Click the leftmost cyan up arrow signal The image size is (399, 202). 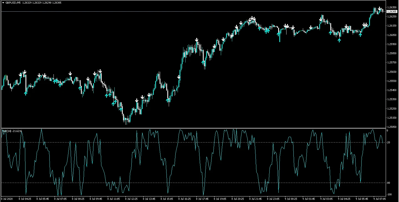(x=26, y=93)
